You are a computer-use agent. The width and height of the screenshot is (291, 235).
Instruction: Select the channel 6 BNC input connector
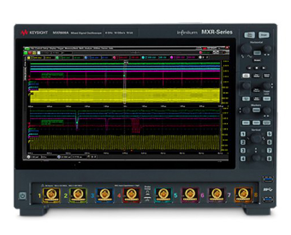pyautogui.click(x=190, y=195)
